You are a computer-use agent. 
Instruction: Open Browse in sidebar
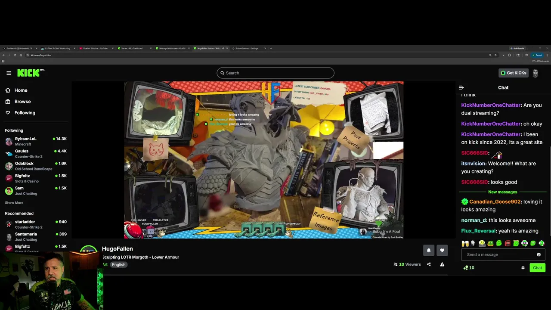18,101
